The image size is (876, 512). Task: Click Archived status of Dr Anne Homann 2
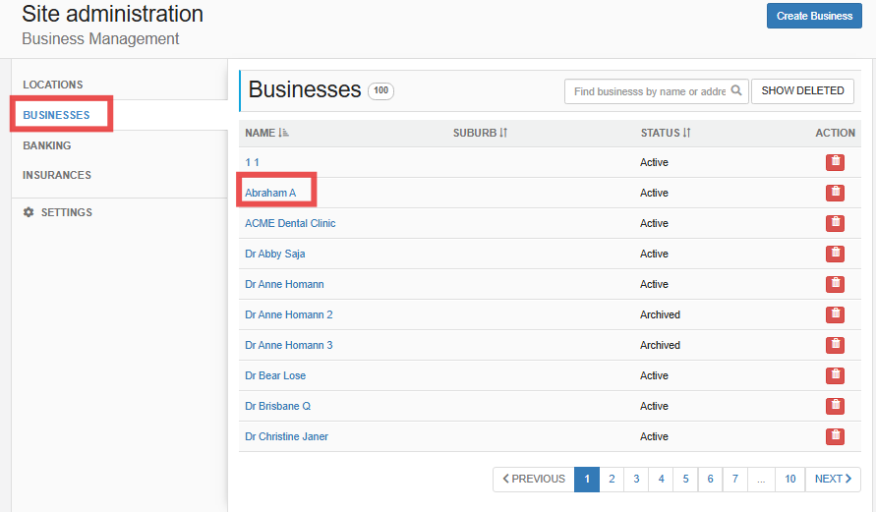(660, 314)
